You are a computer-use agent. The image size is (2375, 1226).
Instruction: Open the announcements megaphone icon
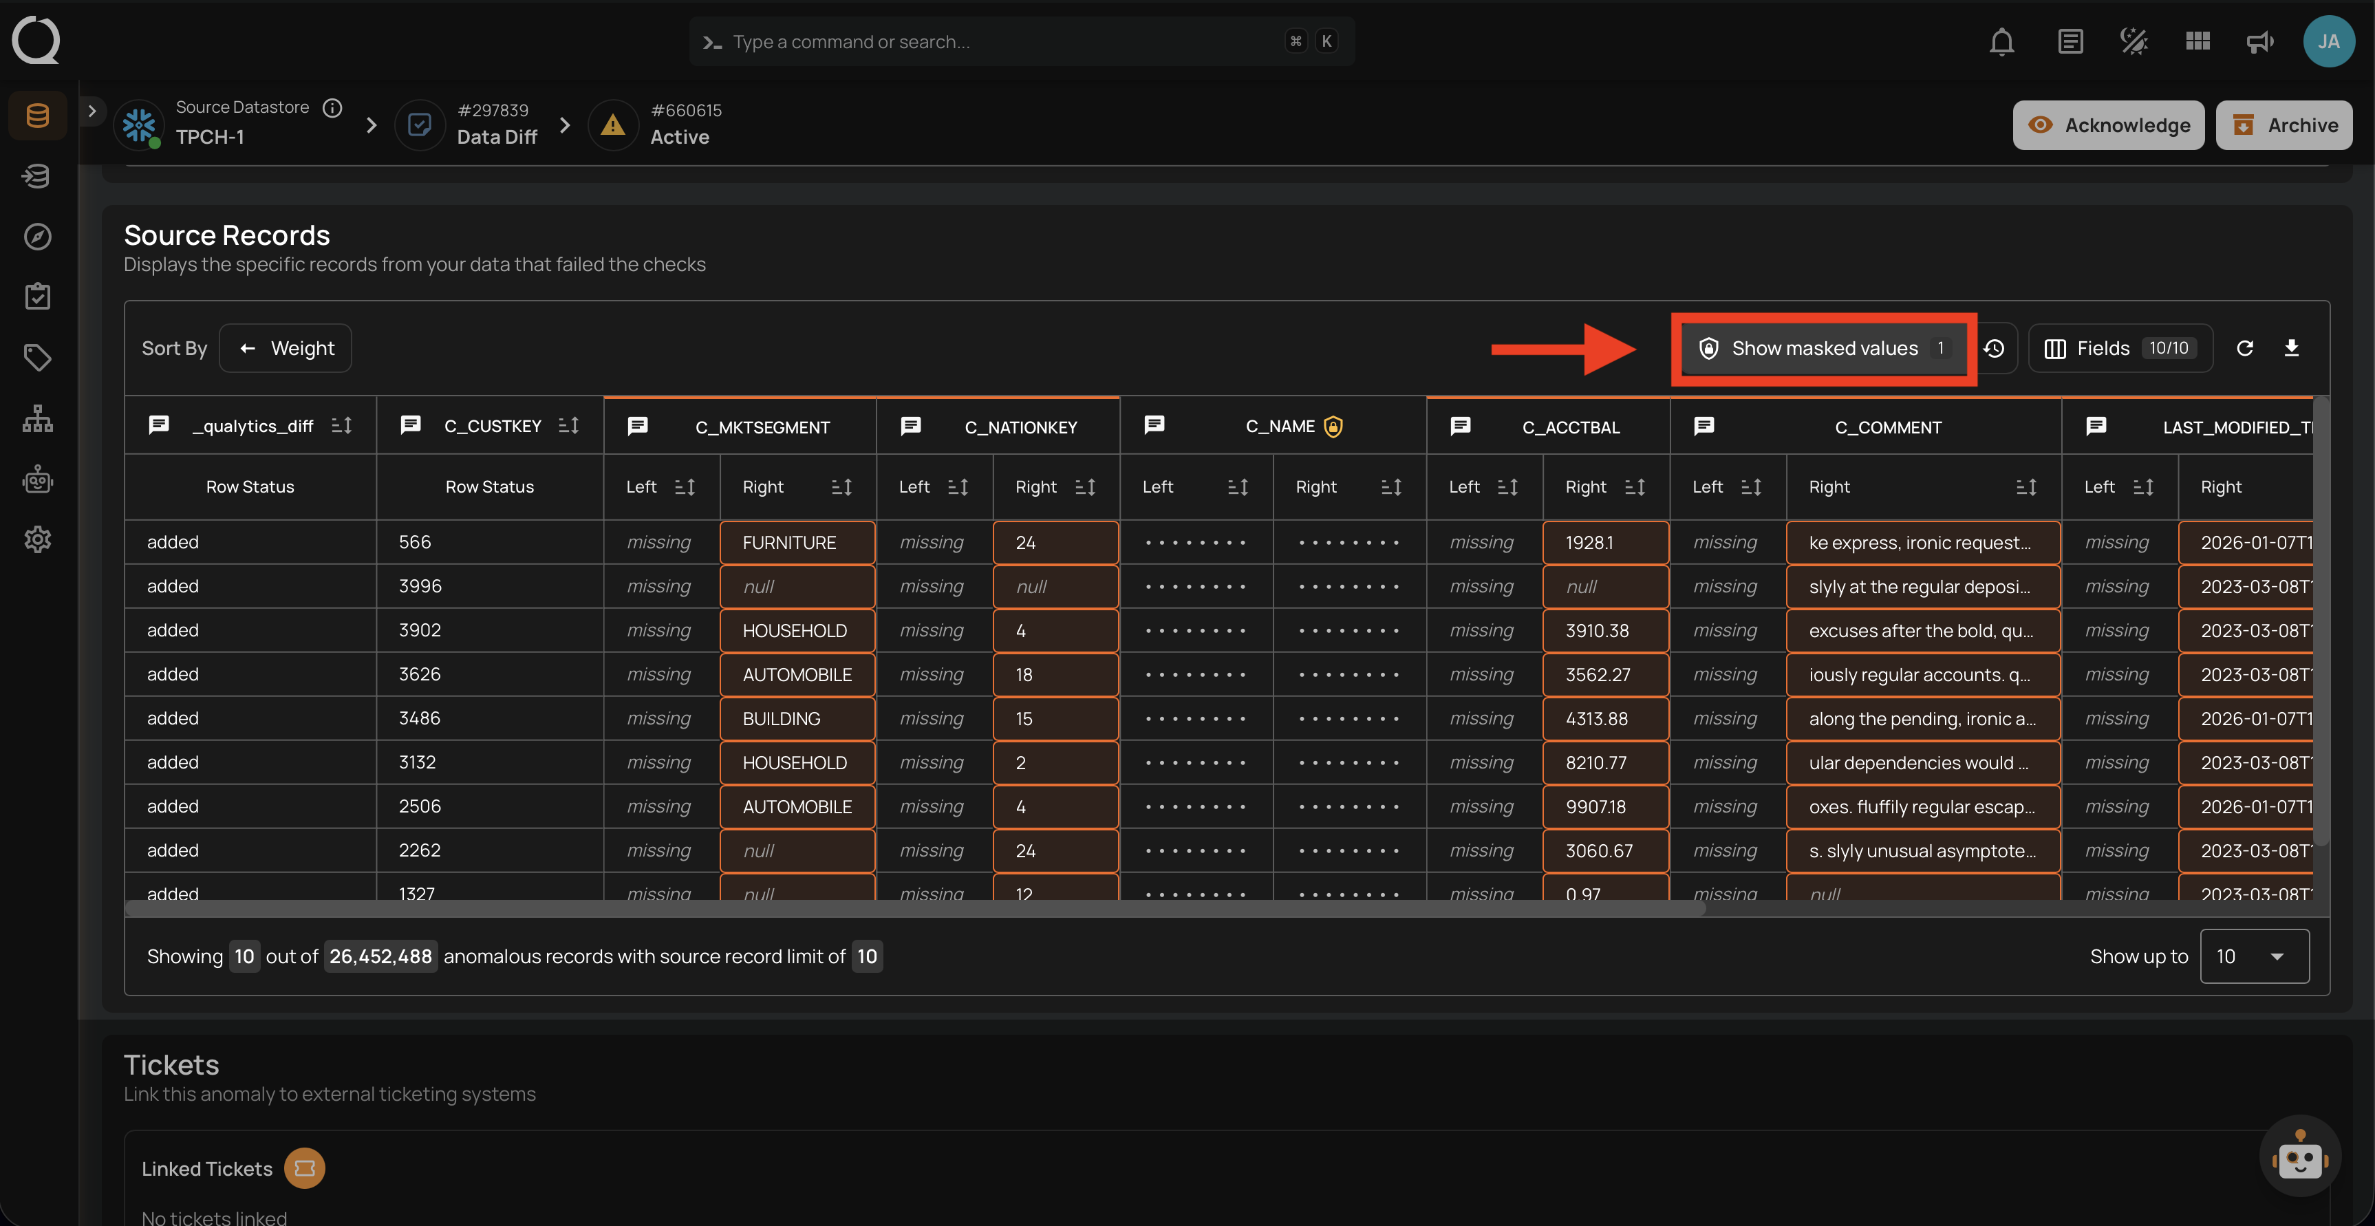2259,41
